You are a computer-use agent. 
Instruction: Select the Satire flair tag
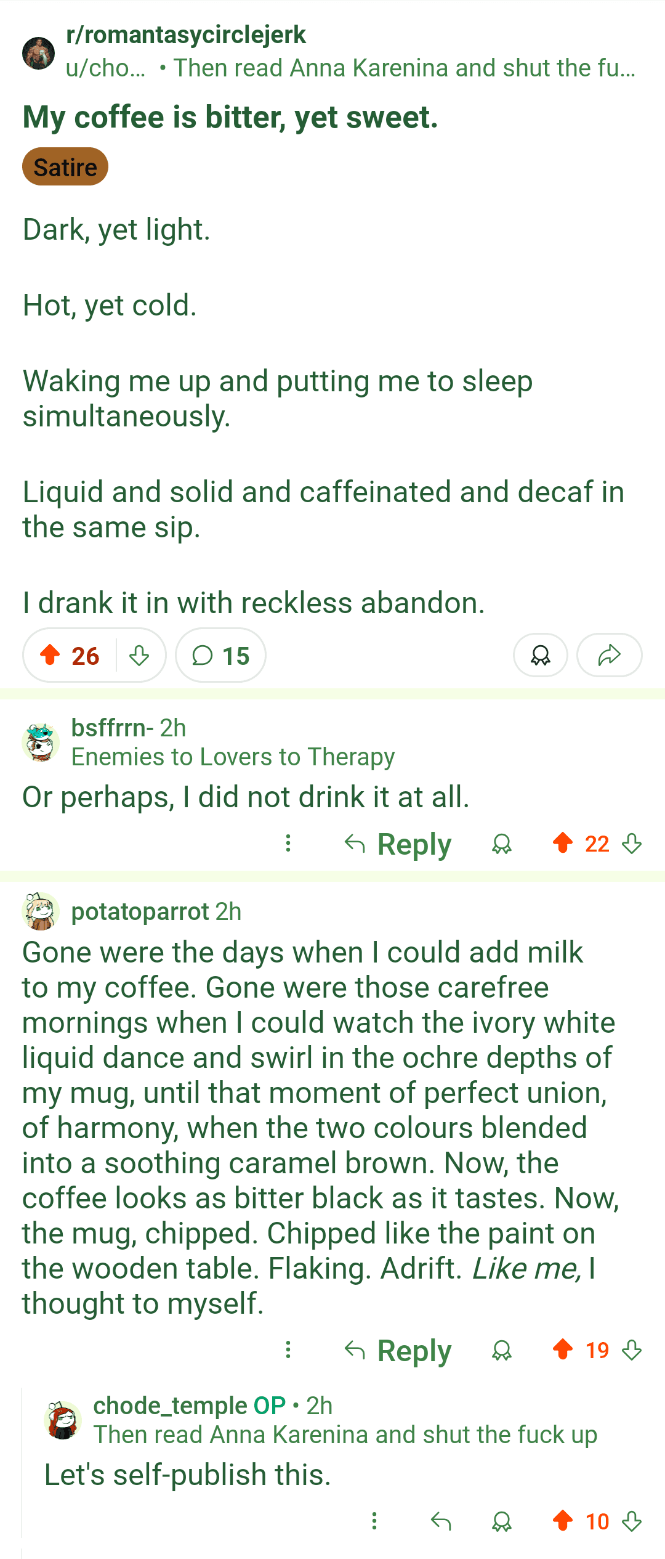(x=65, y=167)
